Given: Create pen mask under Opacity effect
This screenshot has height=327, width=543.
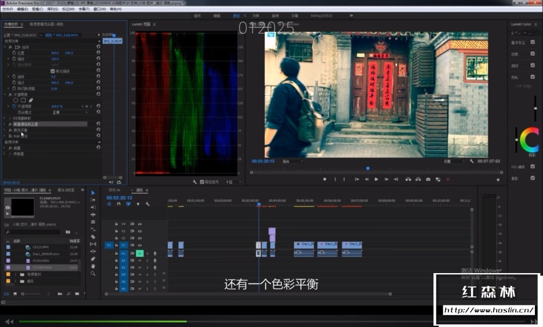Looking at the screenshot, I should 31,100.
